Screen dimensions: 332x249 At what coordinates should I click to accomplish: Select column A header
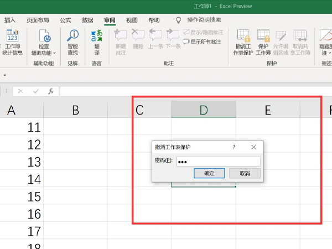click(x=22, y=110)
